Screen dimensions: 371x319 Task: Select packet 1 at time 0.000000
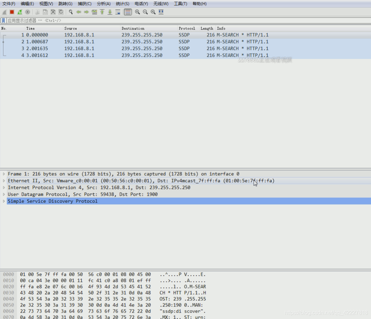pyautogui.click(x=186, y=35)
